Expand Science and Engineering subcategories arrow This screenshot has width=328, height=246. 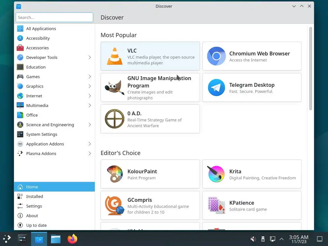90,125
